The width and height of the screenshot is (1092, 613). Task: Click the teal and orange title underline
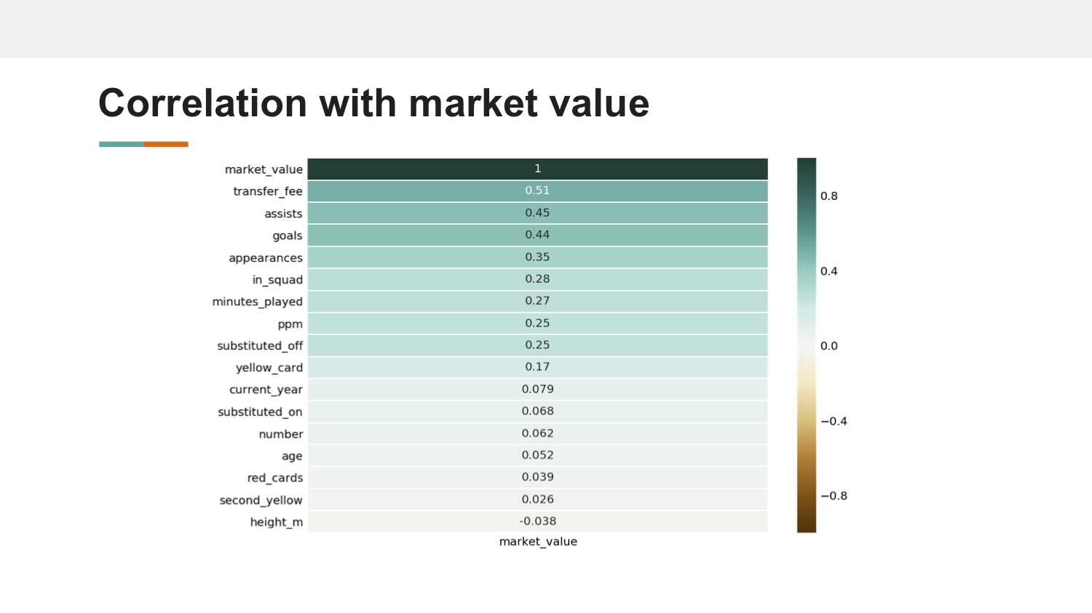pos(143,144)
